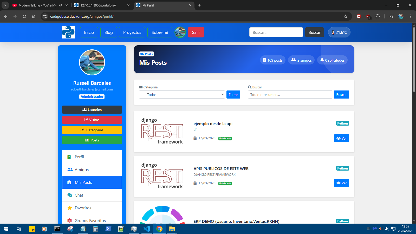This screenshot has width=416, height=234.
Task: Open the green Posts admin button
Action: (92, 140)
